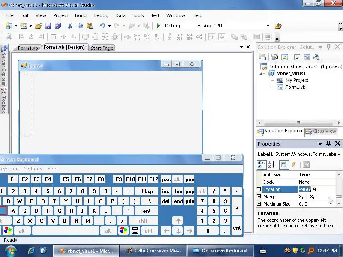Click the View Code icon in Solution Explorer

click(x=297, y=57)
